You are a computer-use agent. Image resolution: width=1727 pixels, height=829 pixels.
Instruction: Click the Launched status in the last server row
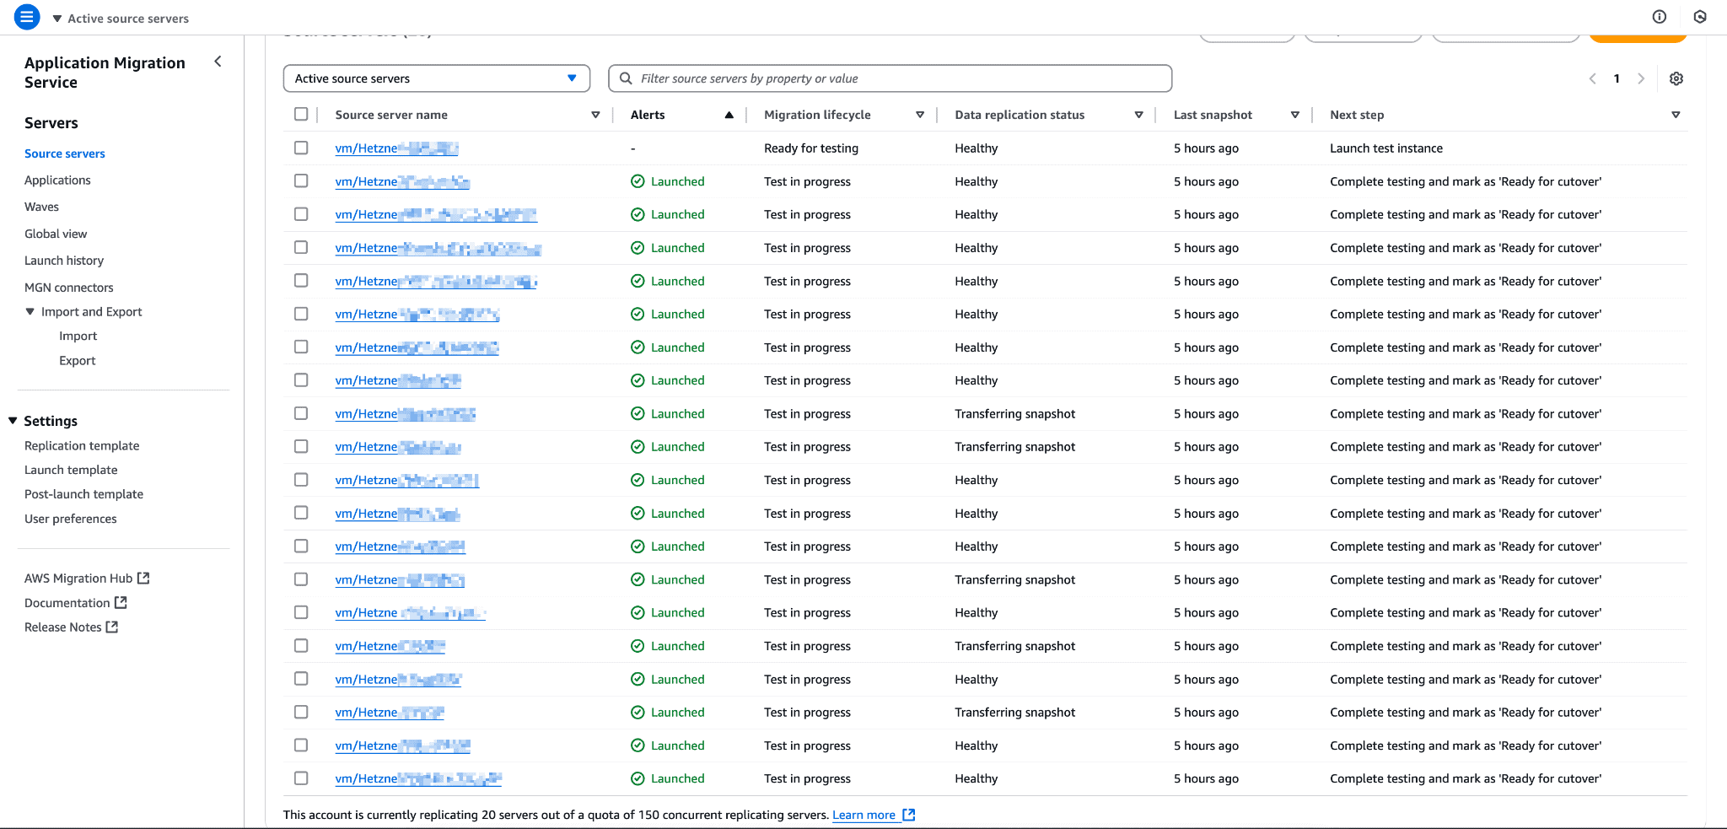point(668,778)
